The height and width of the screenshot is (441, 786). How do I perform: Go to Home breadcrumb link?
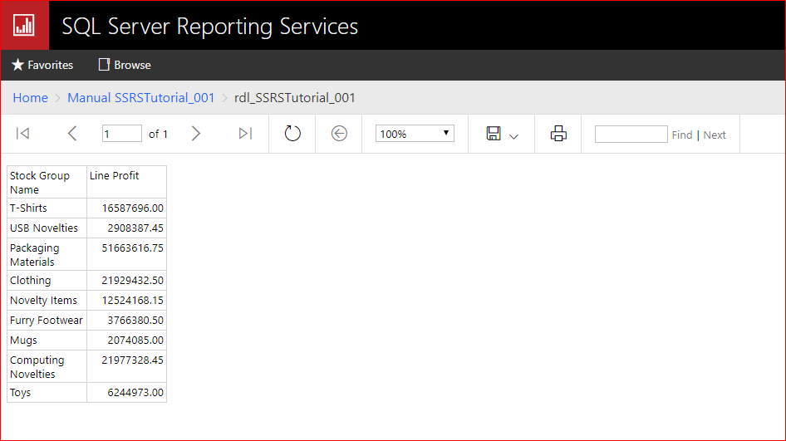(x=31, y=98)
